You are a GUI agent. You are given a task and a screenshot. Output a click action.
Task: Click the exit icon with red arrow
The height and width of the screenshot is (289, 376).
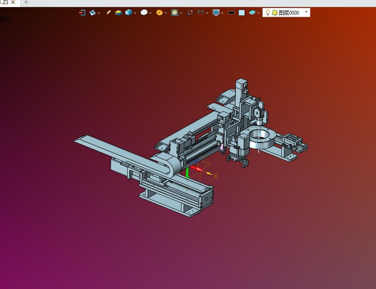[x=82, y=12]
